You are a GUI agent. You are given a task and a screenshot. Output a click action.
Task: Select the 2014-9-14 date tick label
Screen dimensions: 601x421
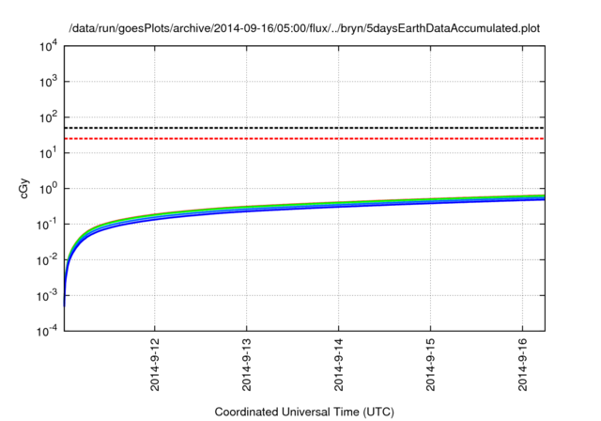tap(338, 365)
